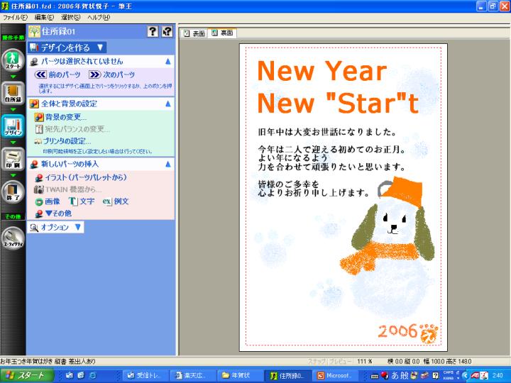Switch to the 裏面 tab
Viewport: 511px width, 383px height.
pyautogui.click(x=222, y=33)
